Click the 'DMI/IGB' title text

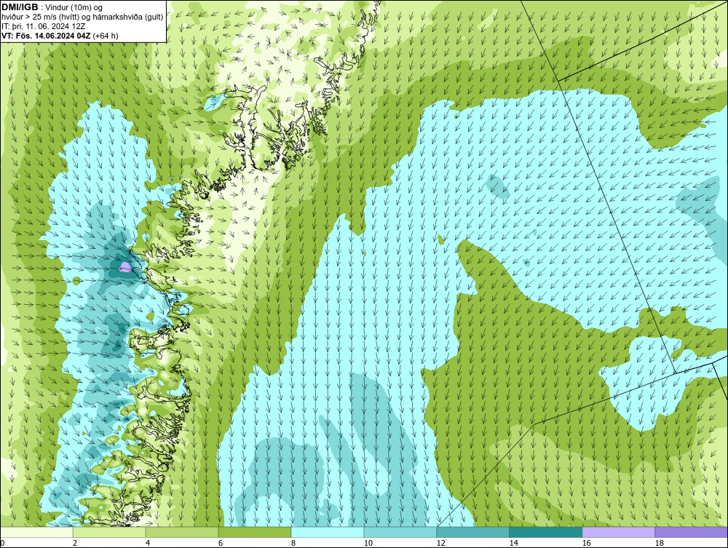point(20,7)
